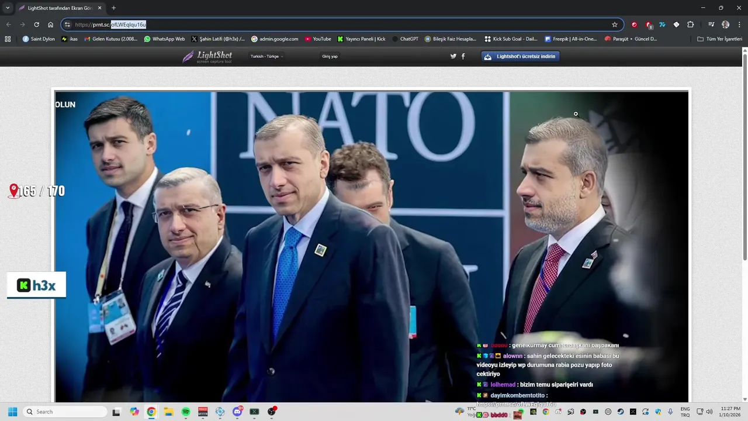Click the Giriş yap login link

pyautogui.click(x=330, y=57)
